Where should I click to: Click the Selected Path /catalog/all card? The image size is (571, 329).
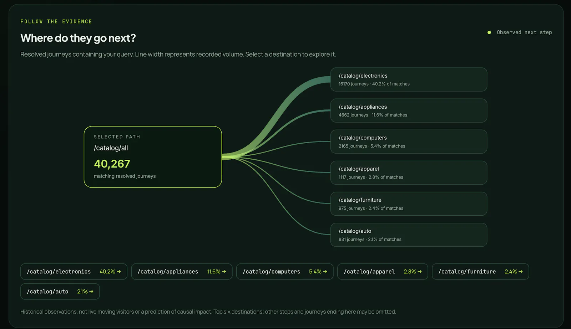click(x=153, y=157)
